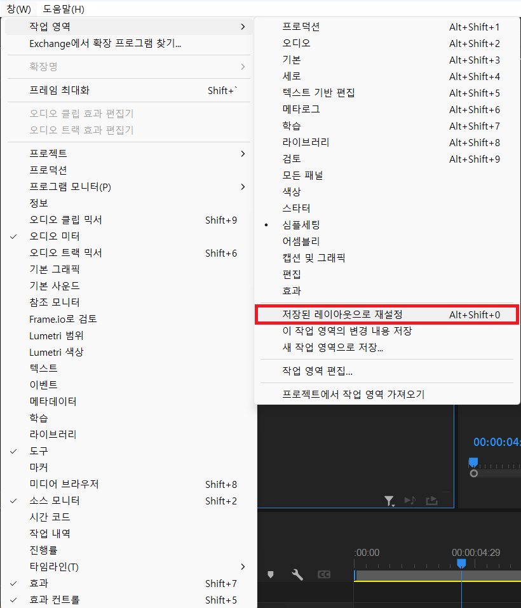This screenshot has width=521, height=608.
Task: Click the timeline settings wrench icon
Action: pos(296,574)
